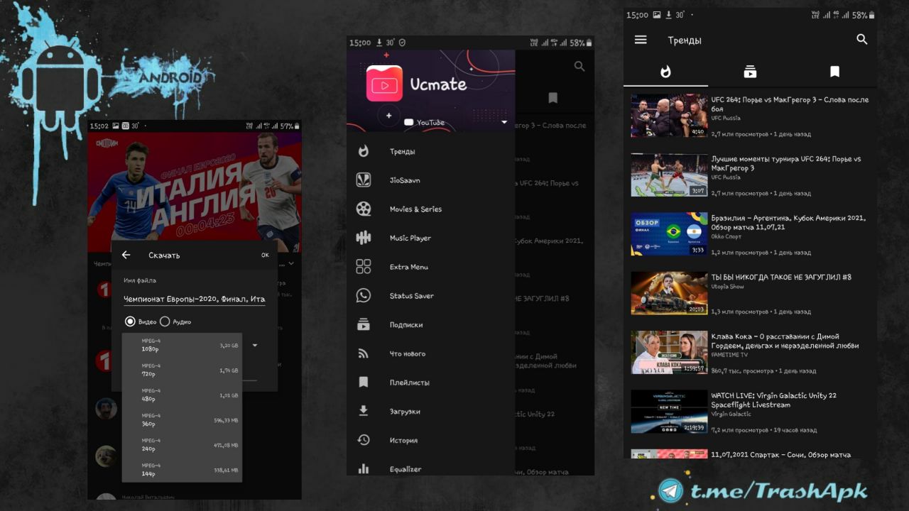Open the Клава Кока video thumbnail
This screenshot has height=511, width=909.
670,352
